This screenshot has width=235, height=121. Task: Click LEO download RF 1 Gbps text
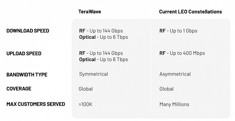pyautogui.click(x=178, y=31)
